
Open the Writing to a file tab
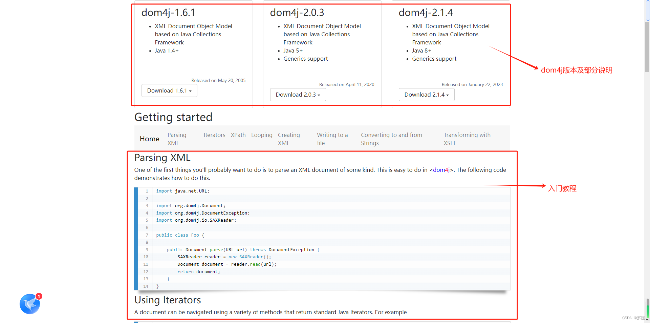tap(332, 139)
